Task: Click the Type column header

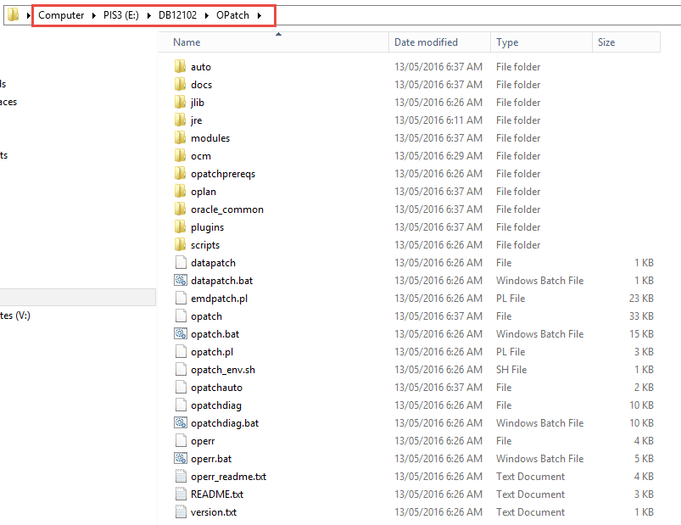Action: tap(507, 42)
